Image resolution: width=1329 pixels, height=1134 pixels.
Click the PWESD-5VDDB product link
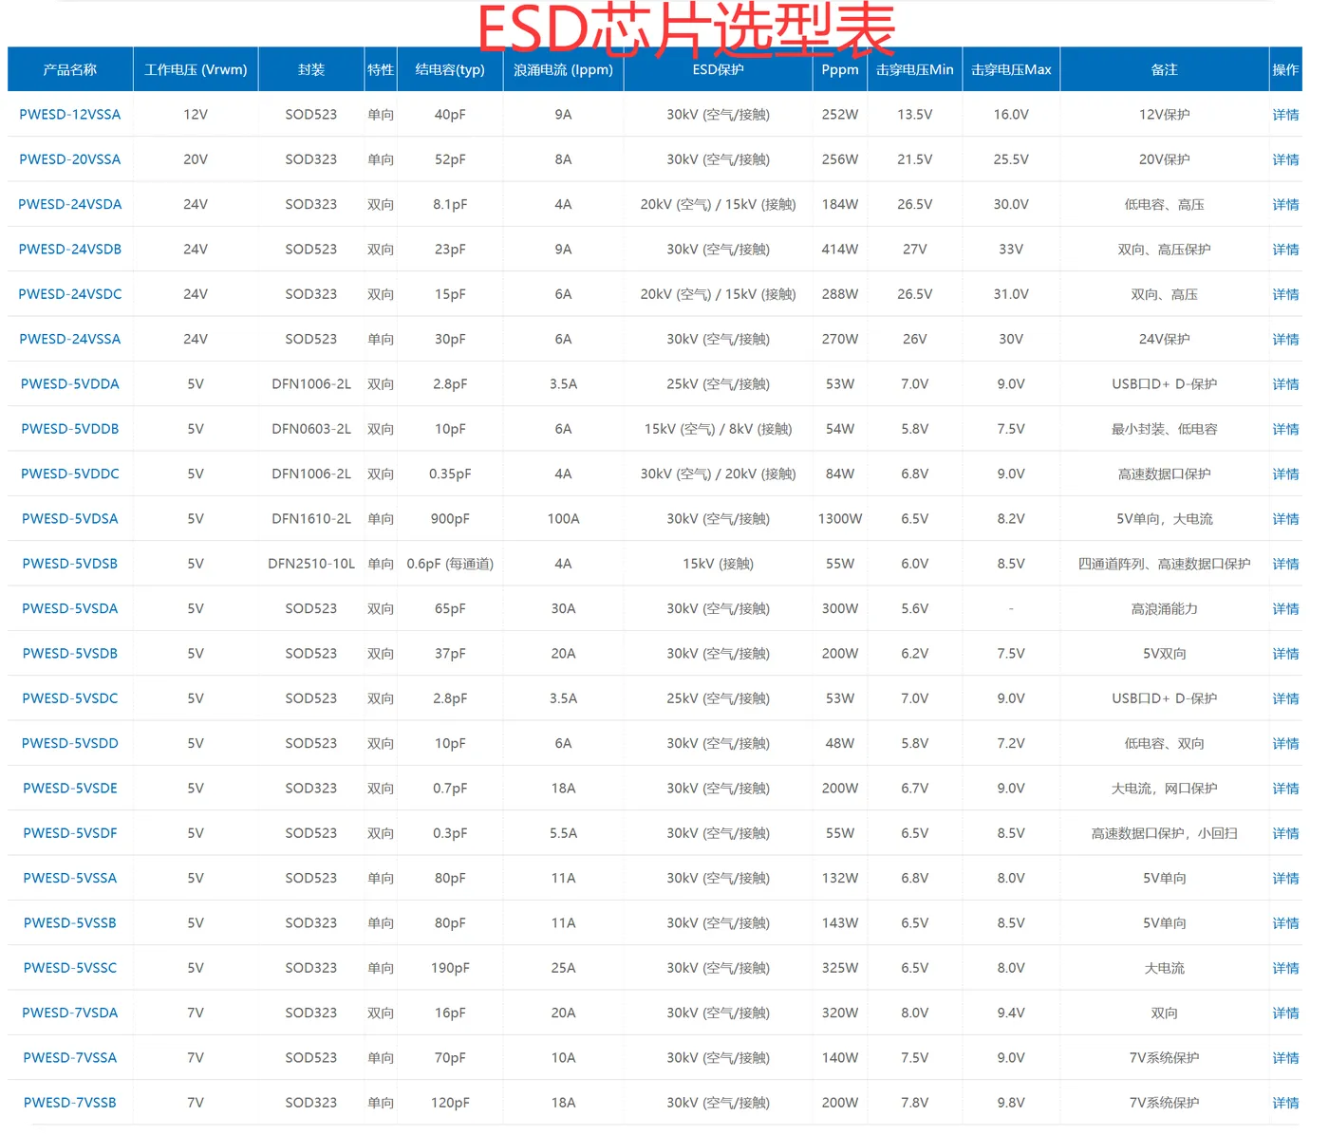(x=70, y=429)
